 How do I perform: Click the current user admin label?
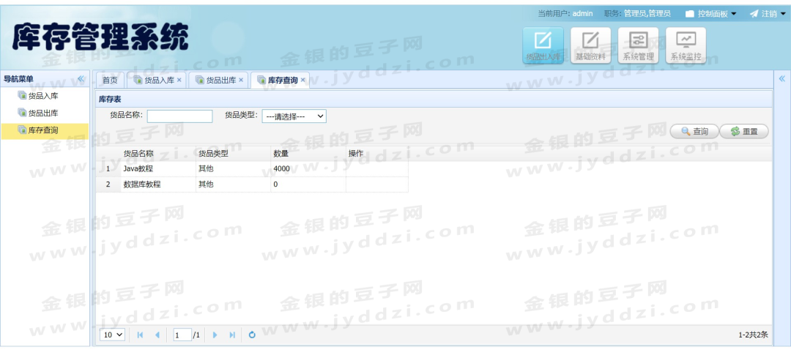pos(583,14)
